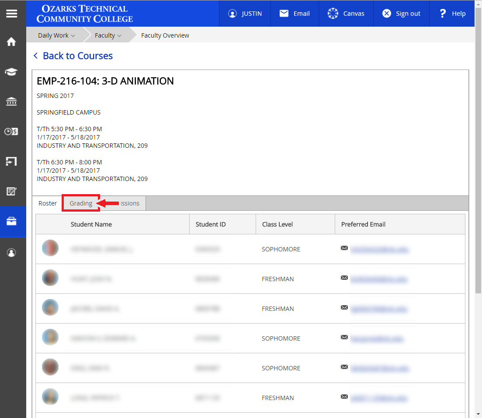Screen dimensions: 482x418
Task: Open fifth student's email link
Action: pyautogui.click(x=379, y=369)
